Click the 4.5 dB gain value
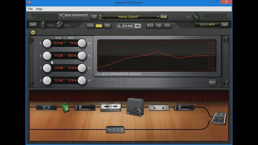Viewport: 258px width, 145px height. coord(59,56)
